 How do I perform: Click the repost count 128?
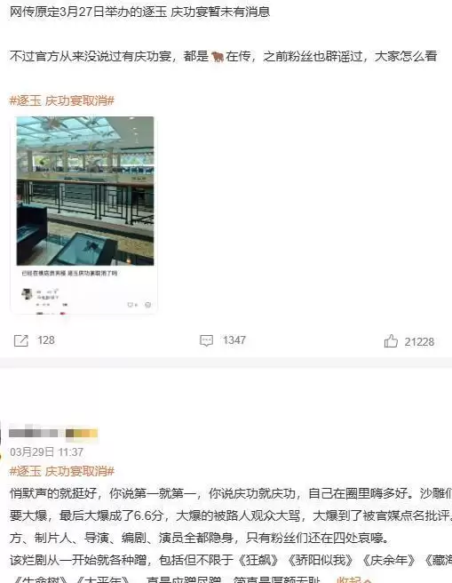click(45, 340)
